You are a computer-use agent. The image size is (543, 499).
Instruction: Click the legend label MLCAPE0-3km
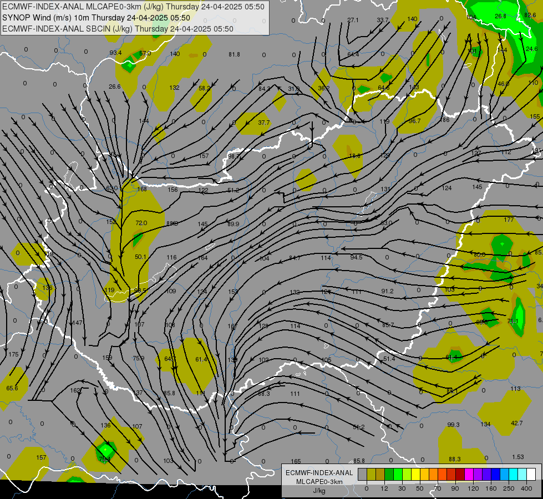319,482
